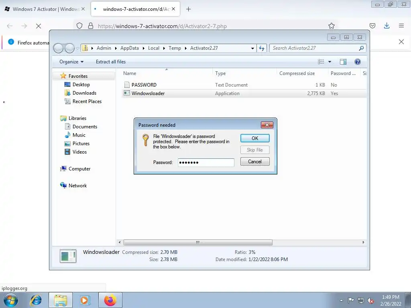Click AppData in the address breadcrumb
Image resolution: width=411 pixels, height=308 pixels.
tap(130, 48)
